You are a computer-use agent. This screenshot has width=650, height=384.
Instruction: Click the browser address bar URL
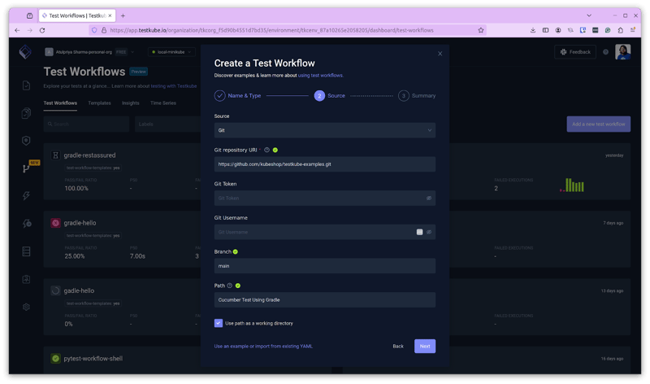point(271,30)
